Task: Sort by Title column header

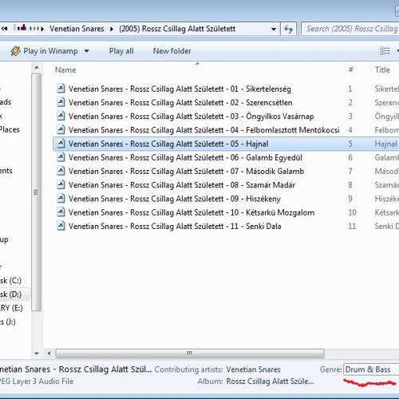Action: [382, 69]
